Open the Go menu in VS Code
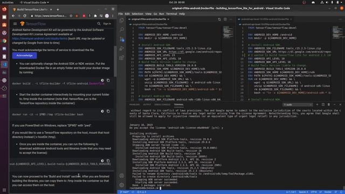This screenshot has height=194, width=345. pos(155,14)
